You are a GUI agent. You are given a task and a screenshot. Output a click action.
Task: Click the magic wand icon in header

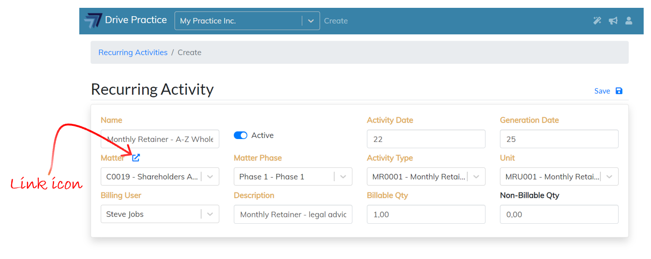[x=597, y=21]
